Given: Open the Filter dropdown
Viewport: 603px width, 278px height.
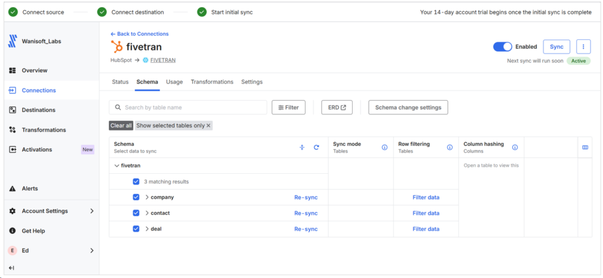Looking at the screenshot, I should tap(289, 107).
